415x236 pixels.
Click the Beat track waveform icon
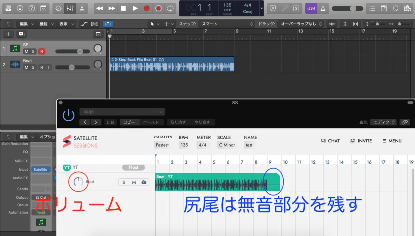pos(15,64)
